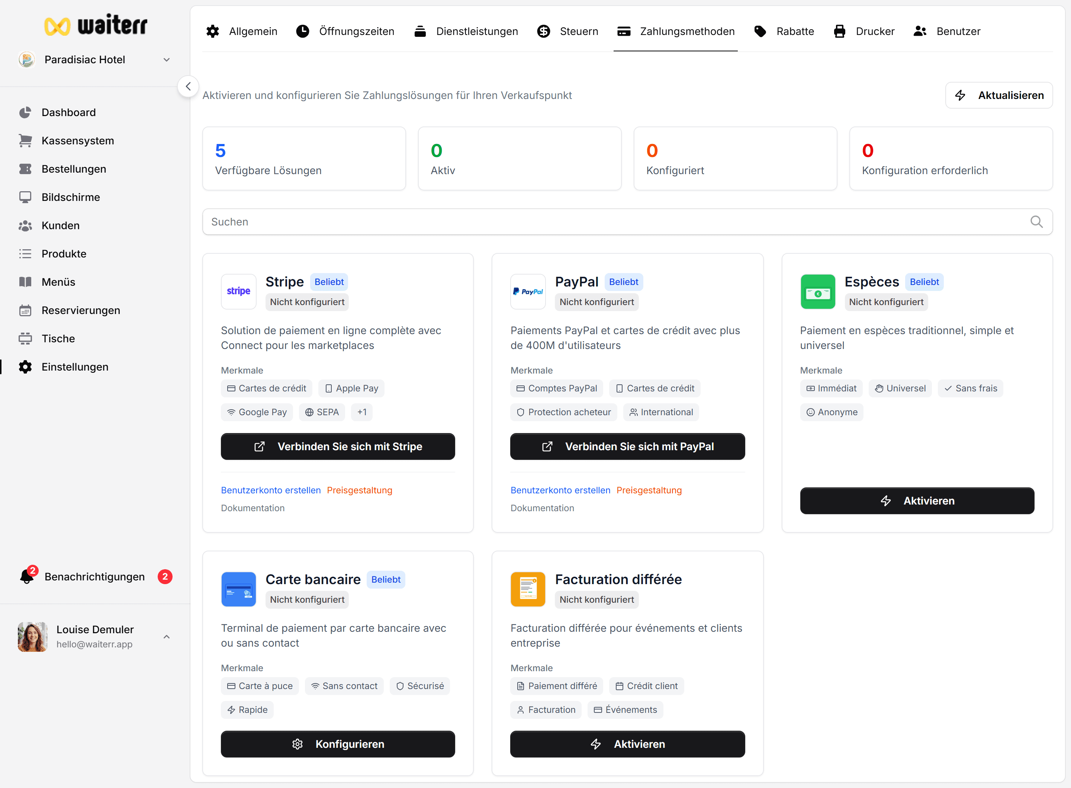Click the Drucker printer icon
Viewport: 1071px width, 788px height.
tap(839, 32)
